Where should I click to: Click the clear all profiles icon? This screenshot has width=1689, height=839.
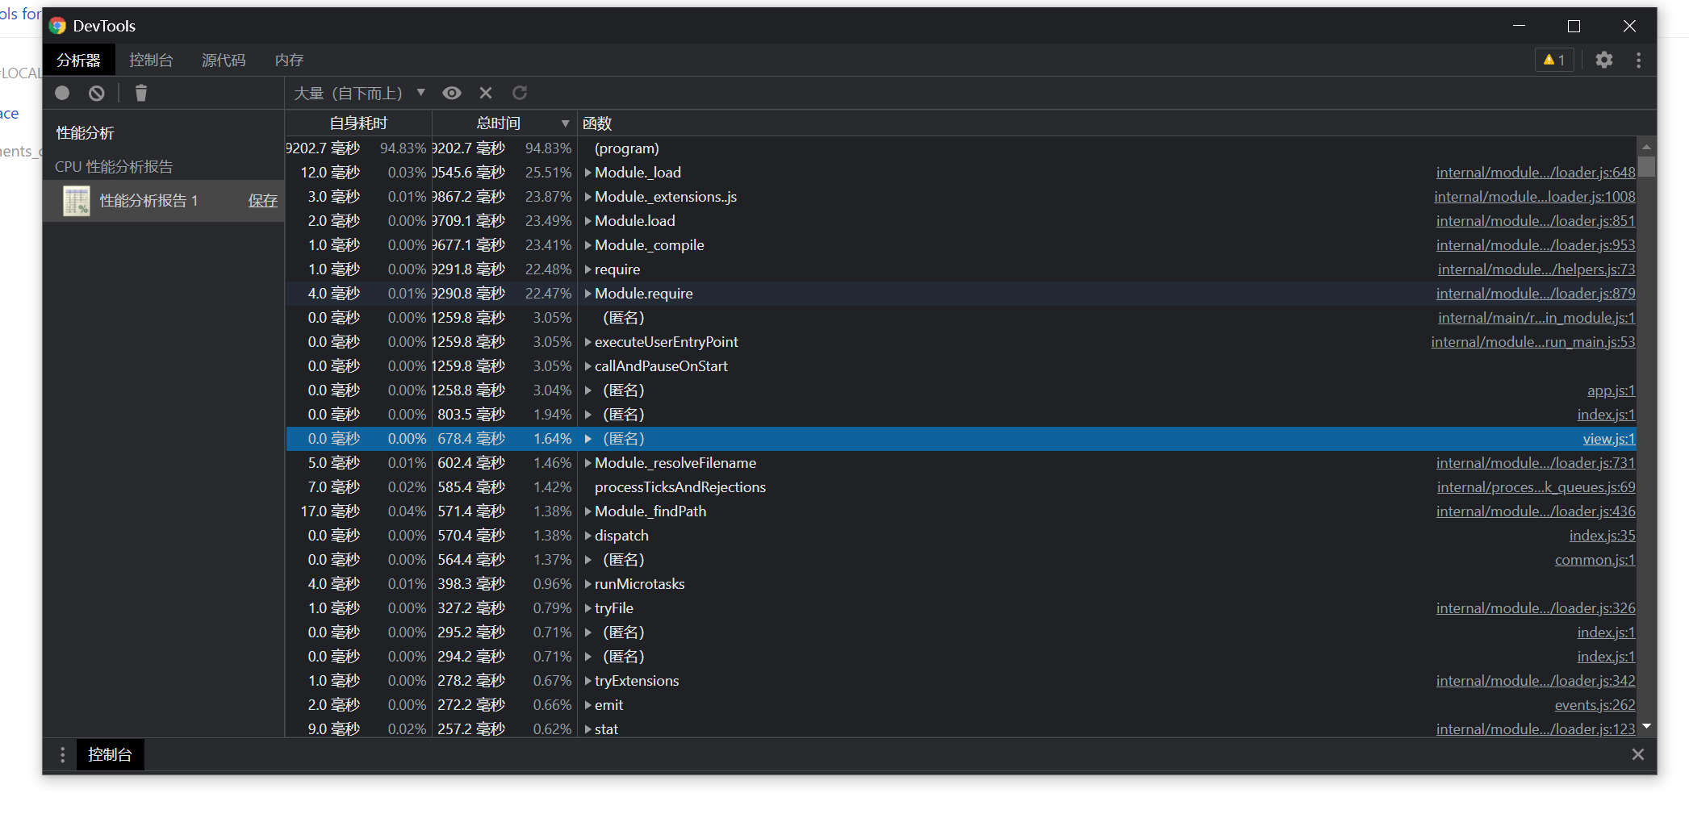click(x=97, y=93)
